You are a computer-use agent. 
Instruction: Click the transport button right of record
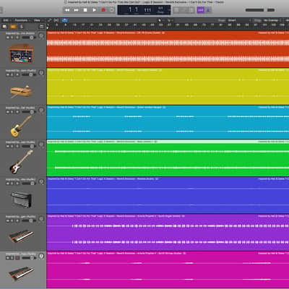pyautogui.click(x=112, y=10)
